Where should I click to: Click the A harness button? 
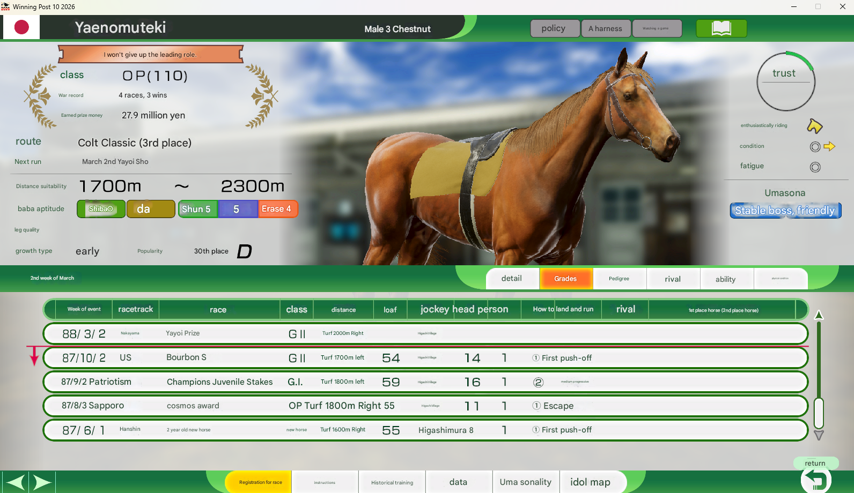coord(606,28)
